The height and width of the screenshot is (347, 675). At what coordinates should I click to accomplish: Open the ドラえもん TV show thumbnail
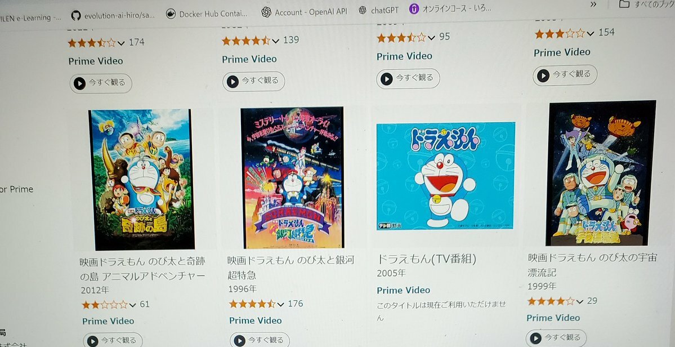click(445, 176)
